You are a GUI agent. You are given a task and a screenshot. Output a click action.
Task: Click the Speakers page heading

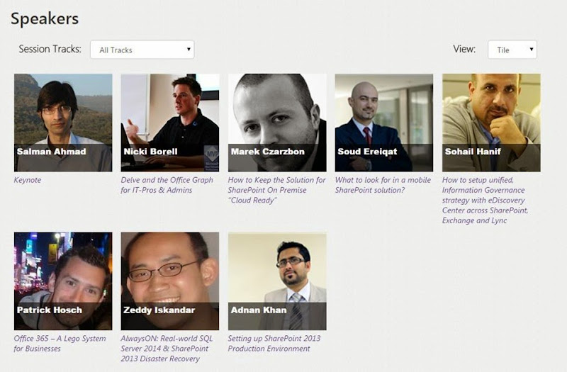45,18
